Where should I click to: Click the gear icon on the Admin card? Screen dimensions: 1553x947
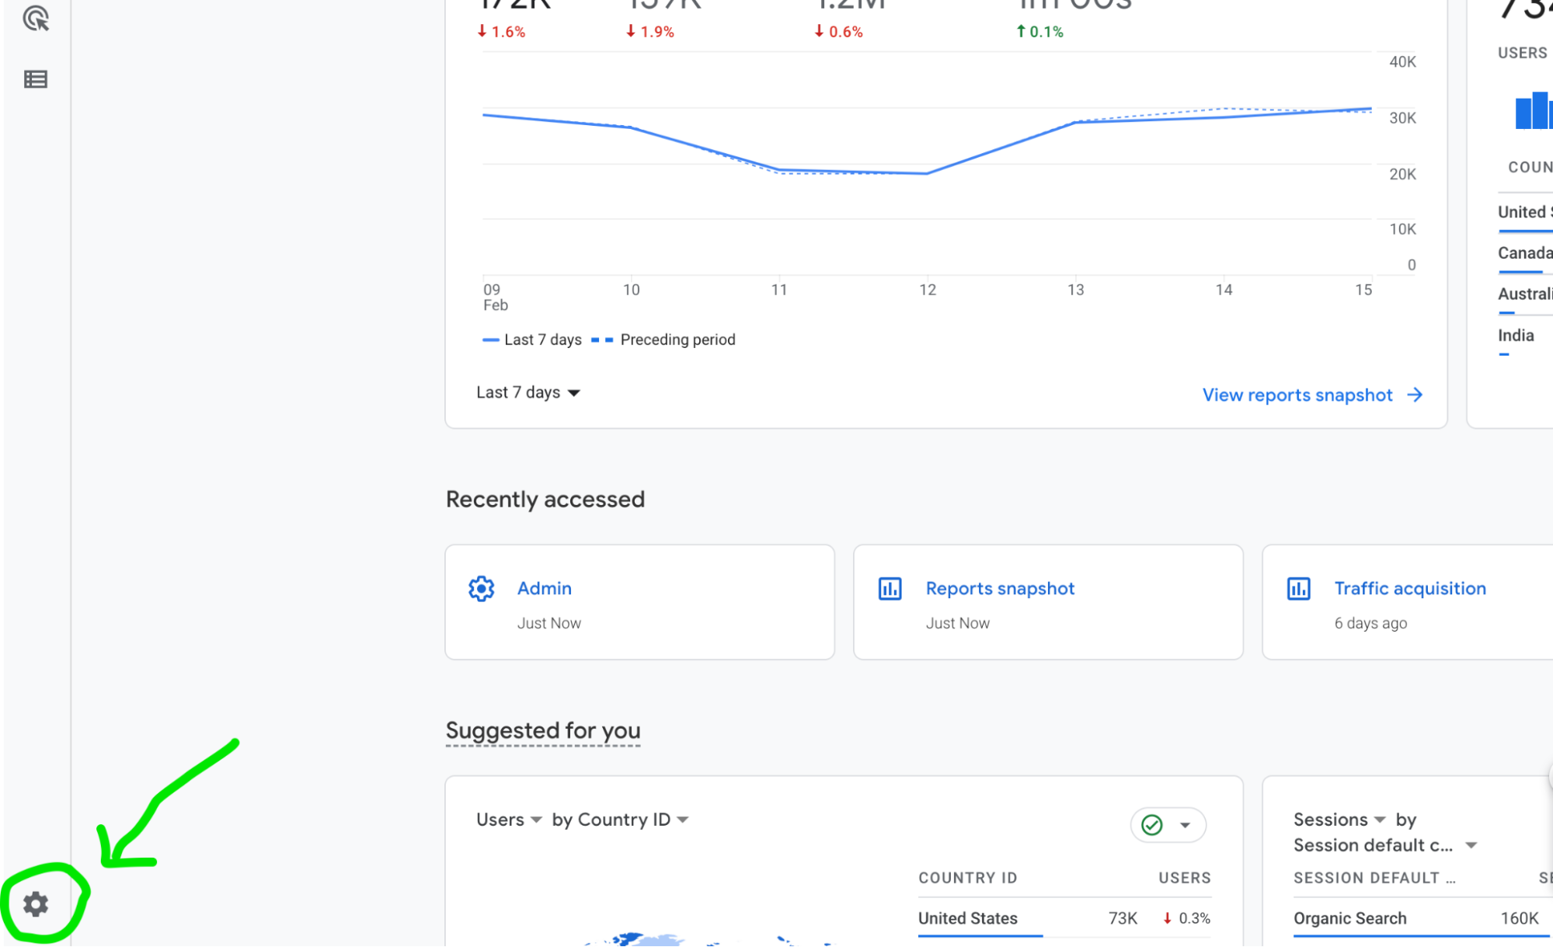[x=482, y=588]
